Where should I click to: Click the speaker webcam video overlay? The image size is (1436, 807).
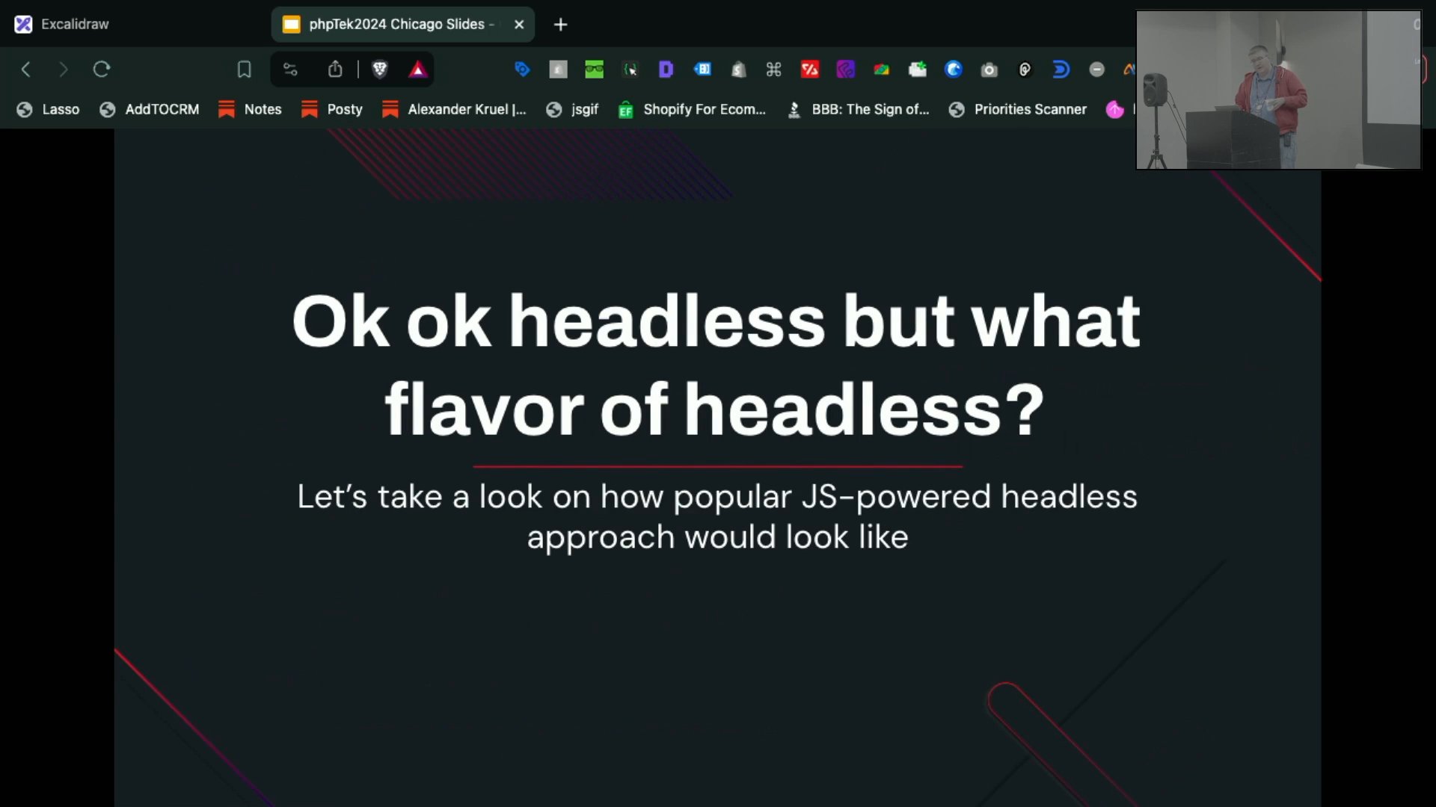pos(1277,90)
